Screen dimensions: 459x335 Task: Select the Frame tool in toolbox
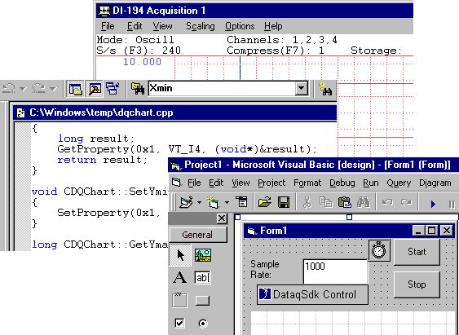(x=179, y=300)
